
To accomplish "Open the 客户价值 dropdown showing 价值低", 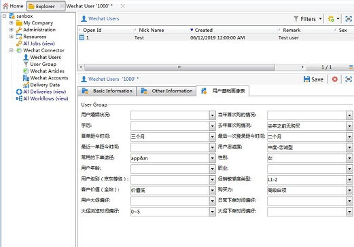I will coord(212,190).
